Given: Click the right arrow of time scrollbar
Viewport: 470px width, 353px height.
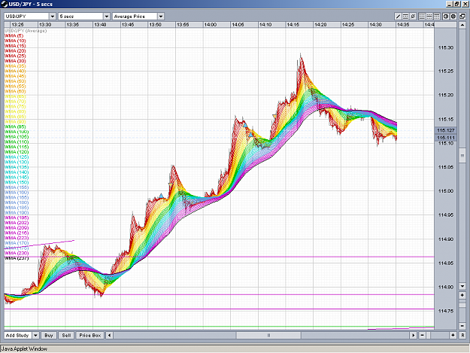Looking at the screenshot, I should coord(414,335).
